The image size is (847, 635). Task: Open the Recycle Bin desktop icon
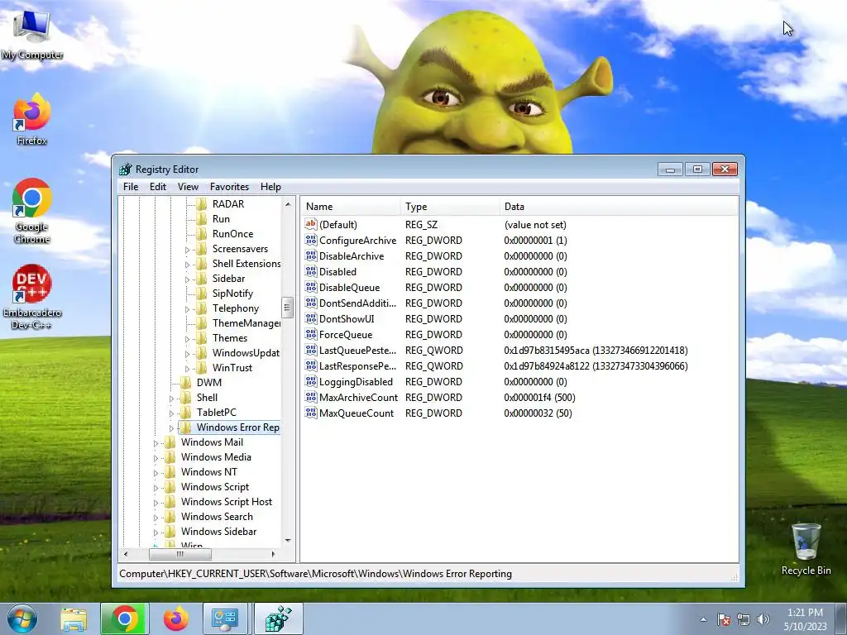pos(806,549)
